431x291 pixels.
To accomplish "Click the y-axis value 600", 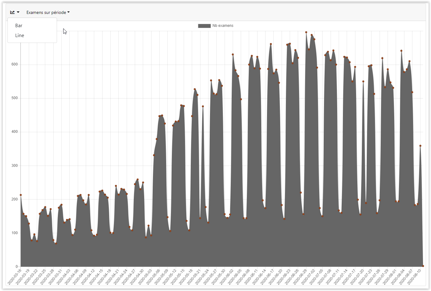I will [15, 64].
